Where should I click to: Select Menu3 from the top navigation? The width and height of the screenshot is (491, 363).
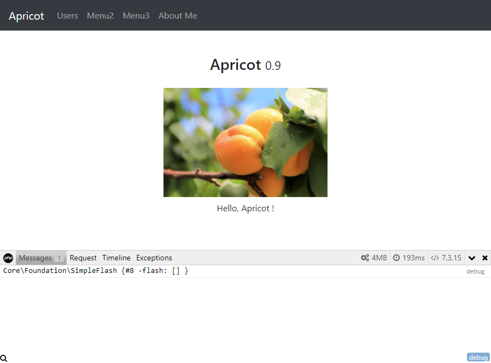(x=136, y=16)
